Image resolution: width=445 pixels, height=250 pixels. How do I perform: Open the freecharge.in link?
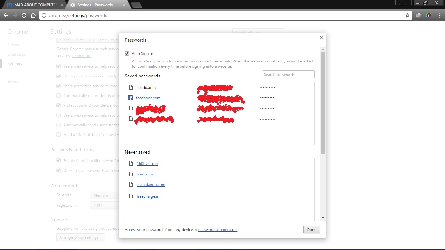(148, 196)
